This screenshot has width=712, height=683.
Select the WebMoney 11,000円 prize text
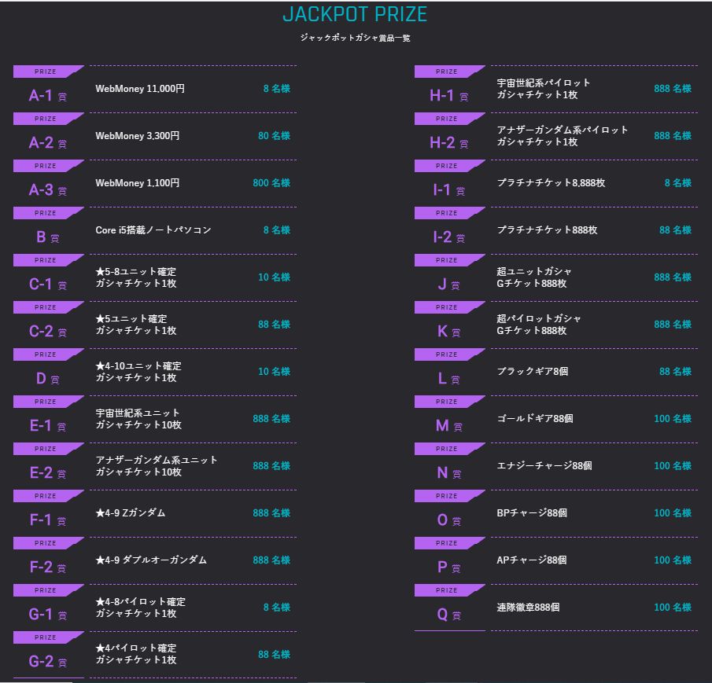pyautogui.click(x=140, y=89)
